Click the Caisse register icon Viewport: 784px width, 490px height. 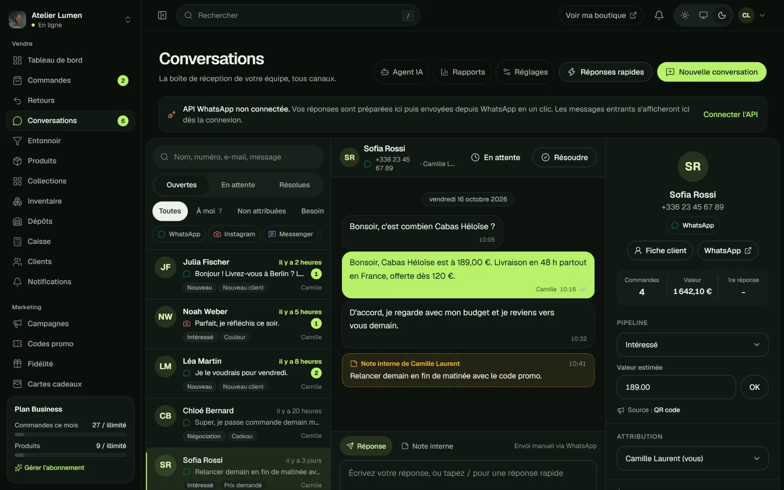17,241
